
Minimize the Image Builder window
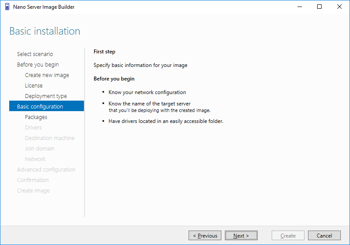click(300, 7)
